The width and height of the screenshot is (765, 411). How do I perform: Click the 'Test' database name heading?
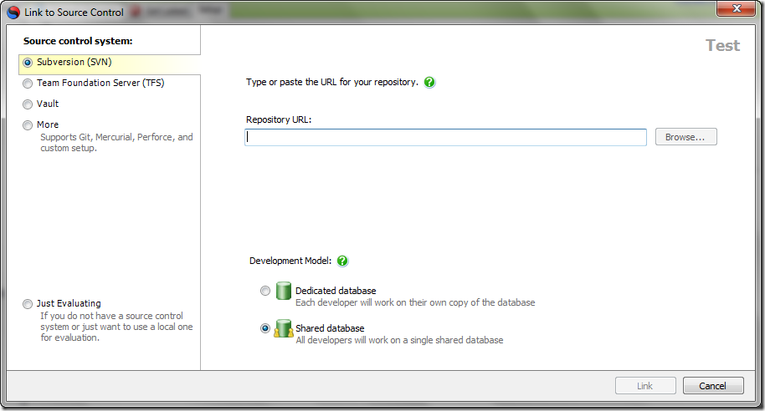point(723,45)
